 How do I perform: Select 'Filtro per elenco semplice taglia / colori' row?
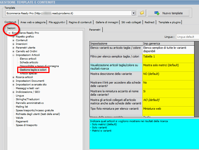(116, 59)
